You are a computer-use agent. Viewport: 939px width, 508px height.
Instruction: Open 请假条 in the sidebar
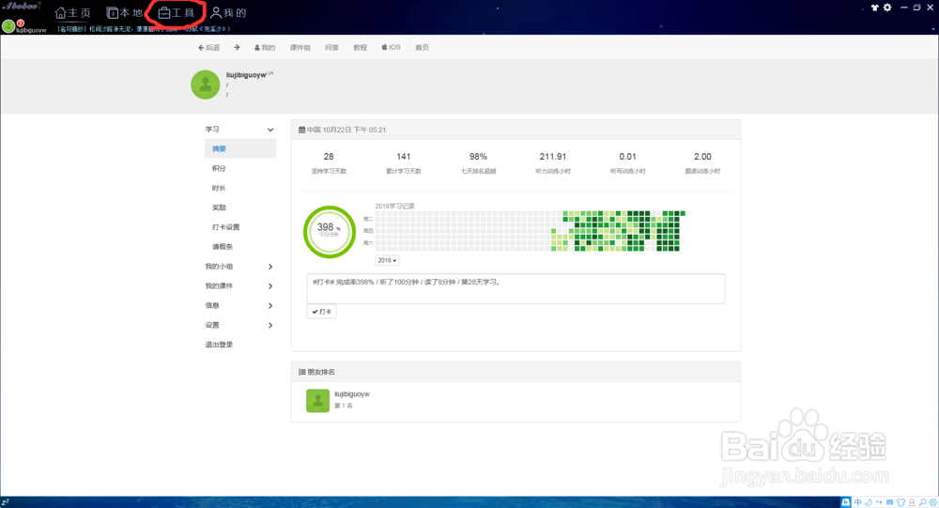pyautogui.click(x=223, y=247)
